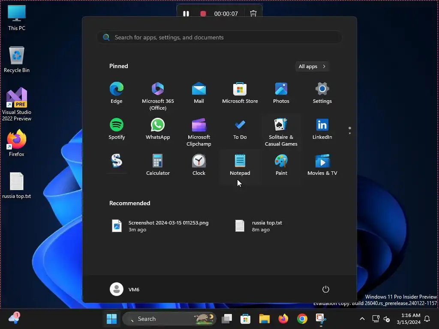Stop the screen recording

coord(203,13)
